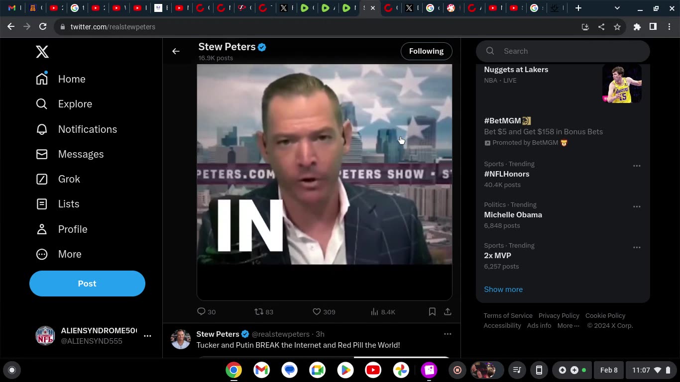Open Profile in the sidebar
The width and height of the screenshot is (680, 382).
[x=62, y=229]
